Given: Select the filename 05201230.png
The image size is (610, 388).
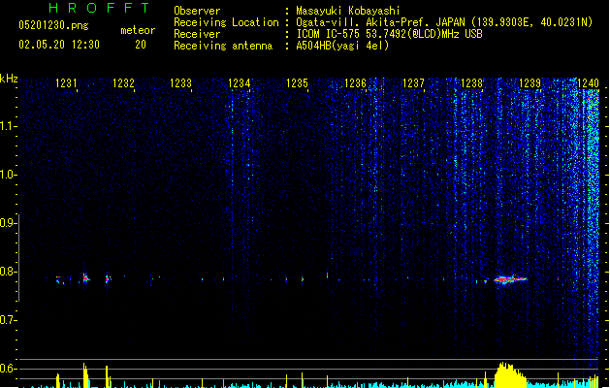Looking at the screenshot, I should (x=53, y=25).
